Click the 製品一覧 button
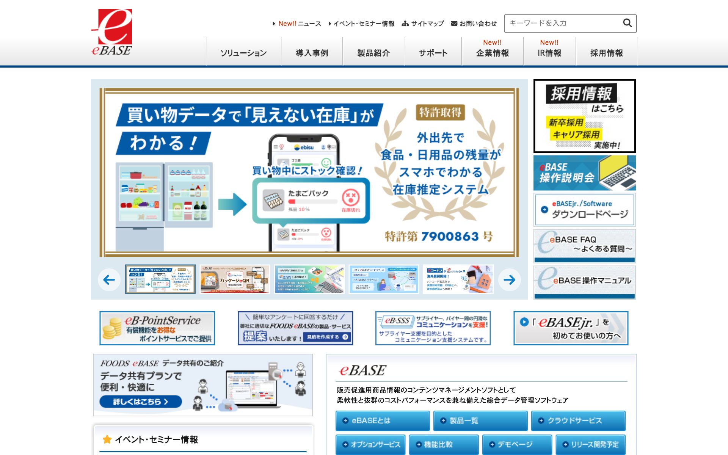 coord(480,420)
